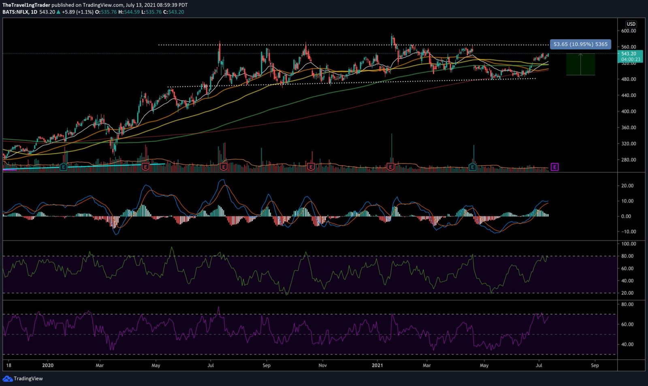Click the 600.00 price axis label
Screen dimensions: 648x386
(x=629, y=31)
